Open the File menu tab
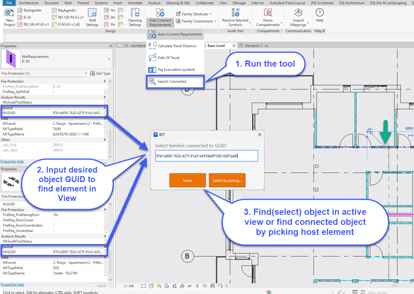Viewport: 414px width, 294px height. coord(9,3)
